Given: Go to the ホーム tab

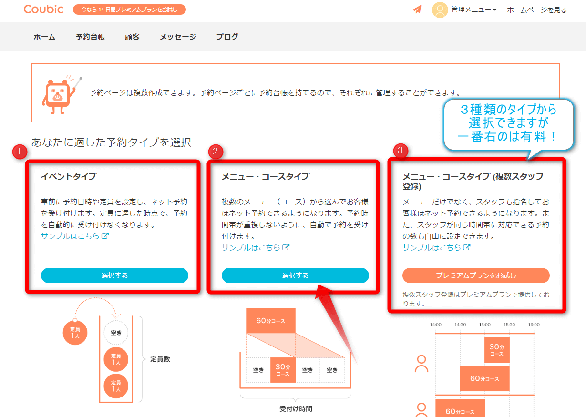Looking at the screenshot, I should 44,37.
